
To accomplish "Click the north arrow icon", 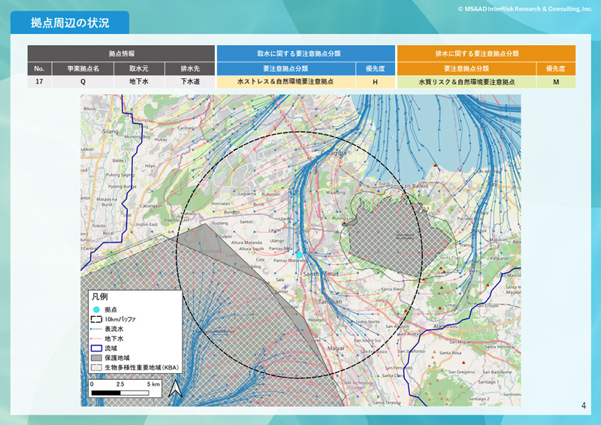I will pyautogui.click(x=176, y=388).
